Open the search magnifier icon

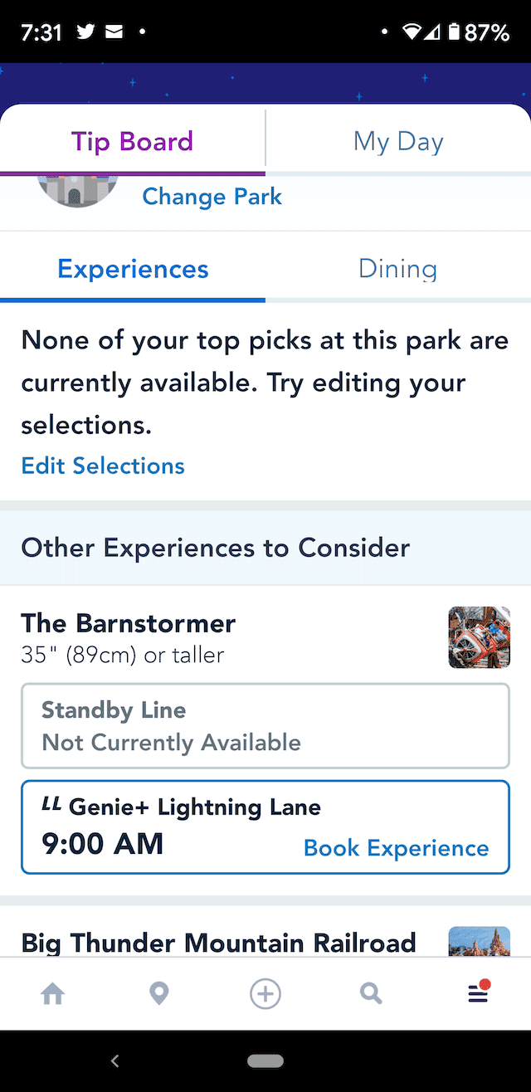pyautogui.click(x=371, y=993)
